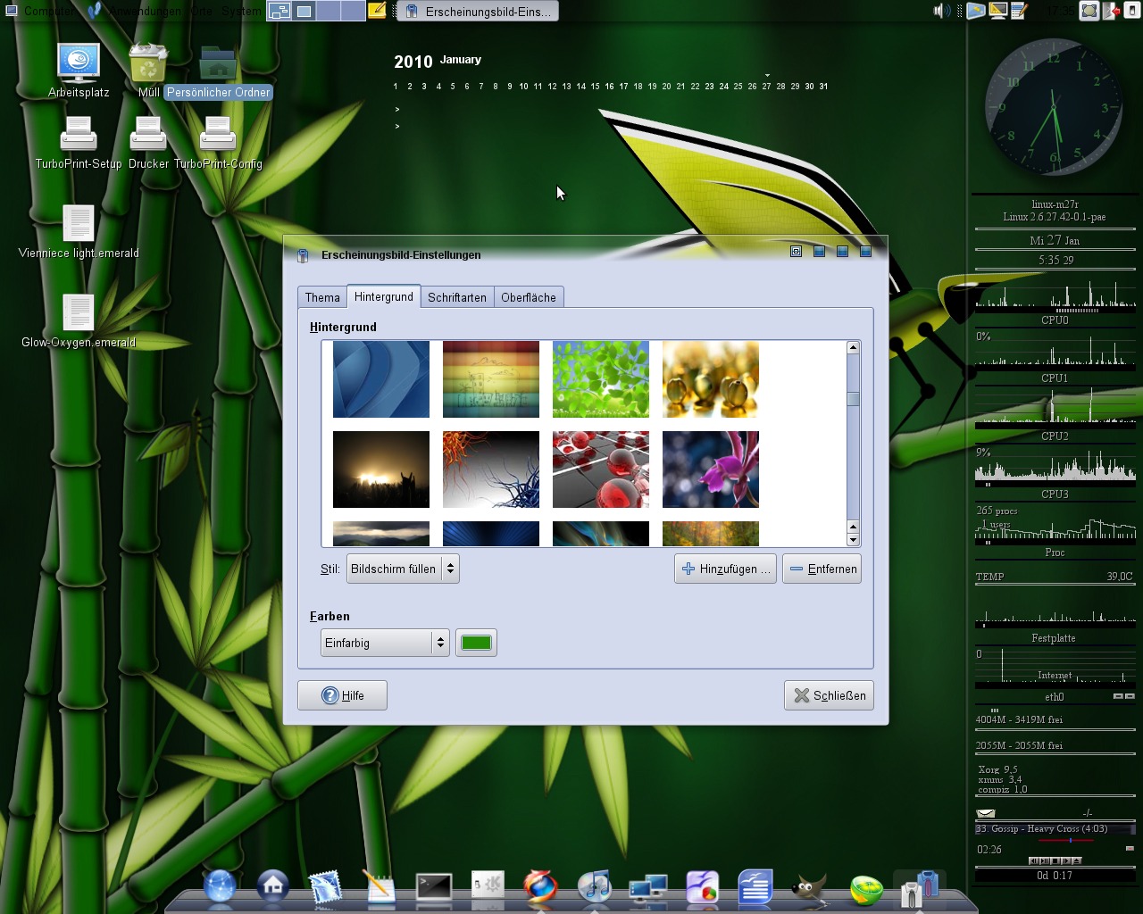
Task: Open TurboPrint-Setup desktop icon
Action: pos(79,143)
